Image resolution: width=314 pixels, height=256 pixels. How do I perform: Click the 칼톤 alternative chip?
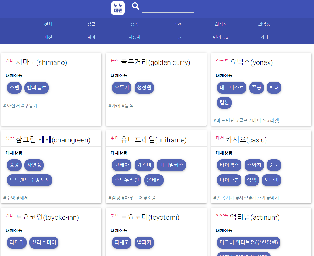224,103
